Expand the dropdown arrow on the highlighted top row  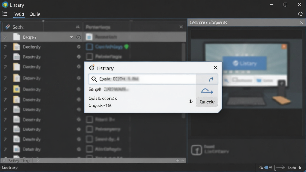click(x=71, y=37)
